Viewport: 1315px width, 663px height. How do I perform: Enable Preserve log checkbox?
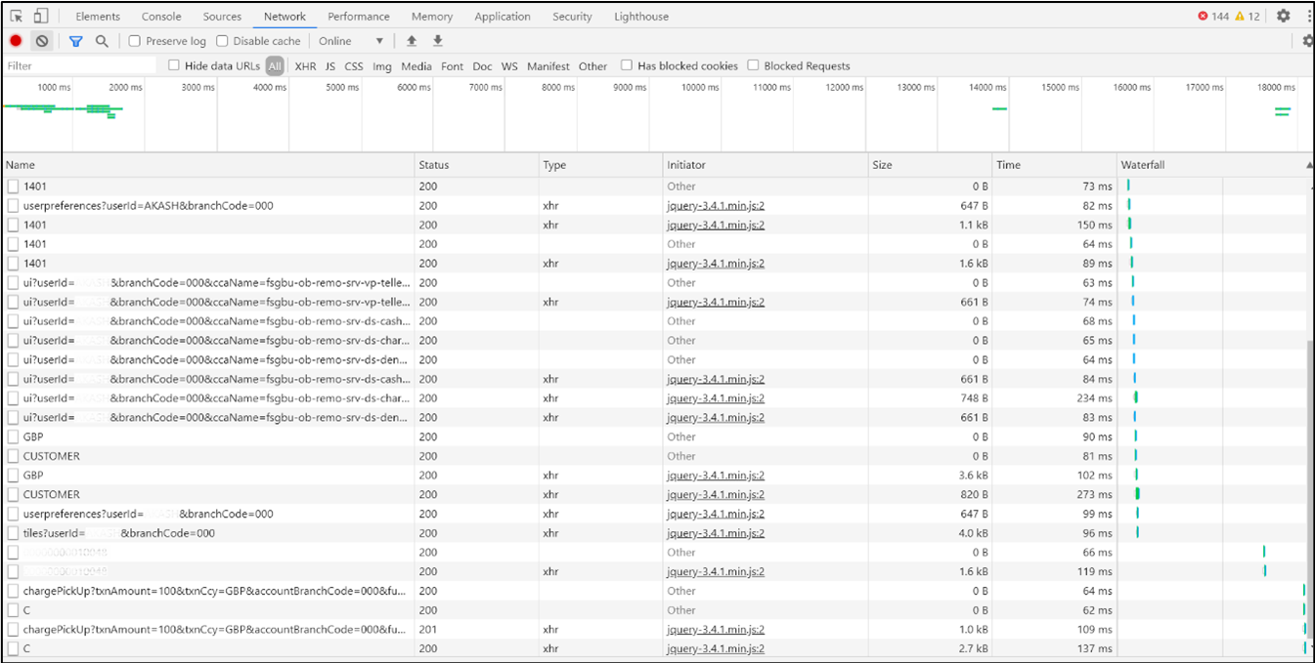coord(135,41)
